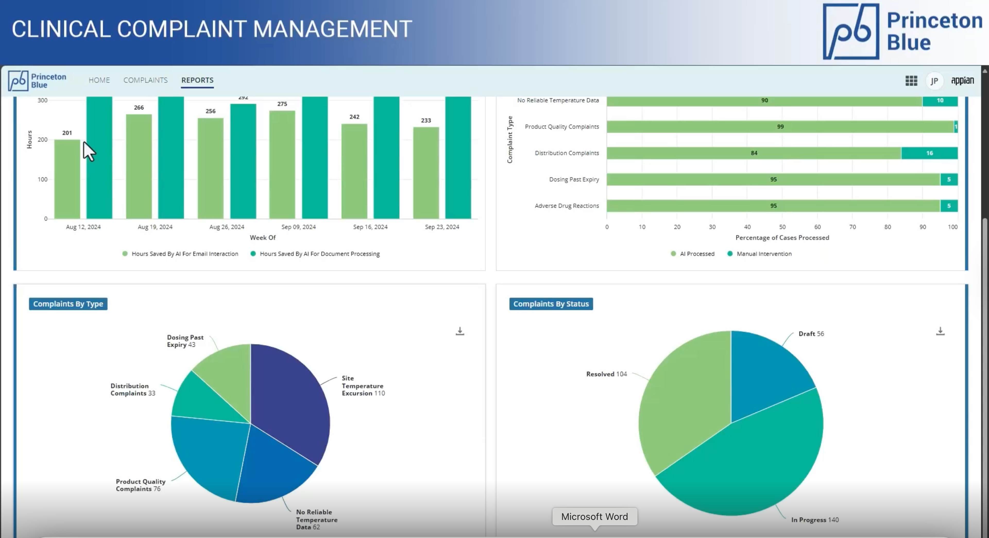Click Dosing Past Expiry AI processed bar 95

773,179
